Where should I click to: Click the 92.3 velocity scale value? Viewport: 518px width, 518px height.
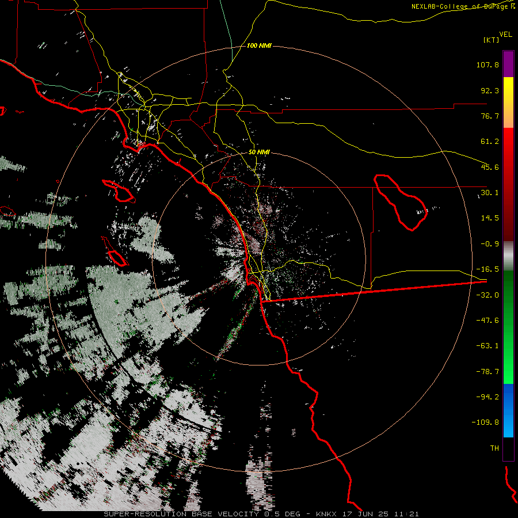pos(490,90)
